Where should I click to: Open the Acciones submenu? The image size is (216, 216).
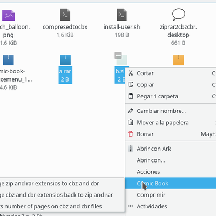pyautogui.click(x=171, y=172)
